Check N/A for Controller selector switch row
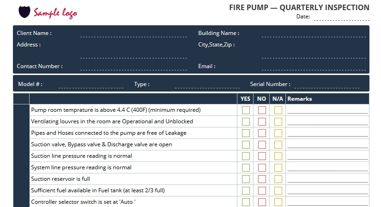381x207 pixels. 278,202
